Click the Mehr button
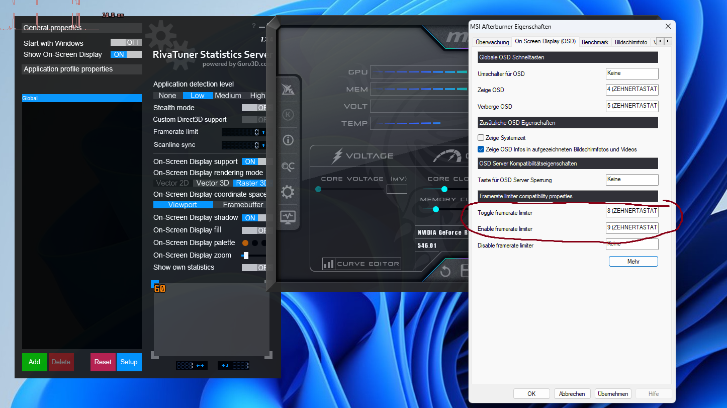The height and width of the screenshot is (408, 727). click(x=633, y=262)
